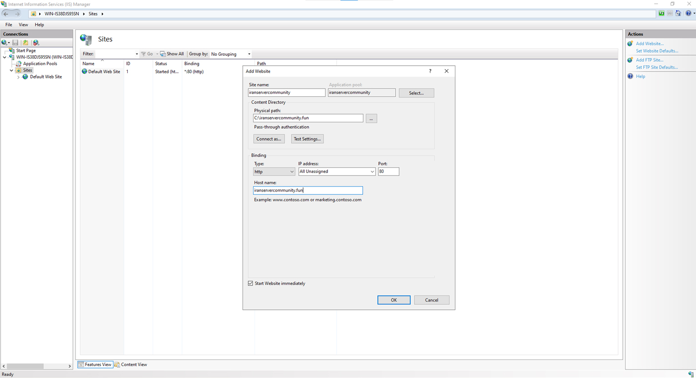
Task: Click the Add FTP Site globe icon
Action: pyautogui.click(x=630, y=60)
